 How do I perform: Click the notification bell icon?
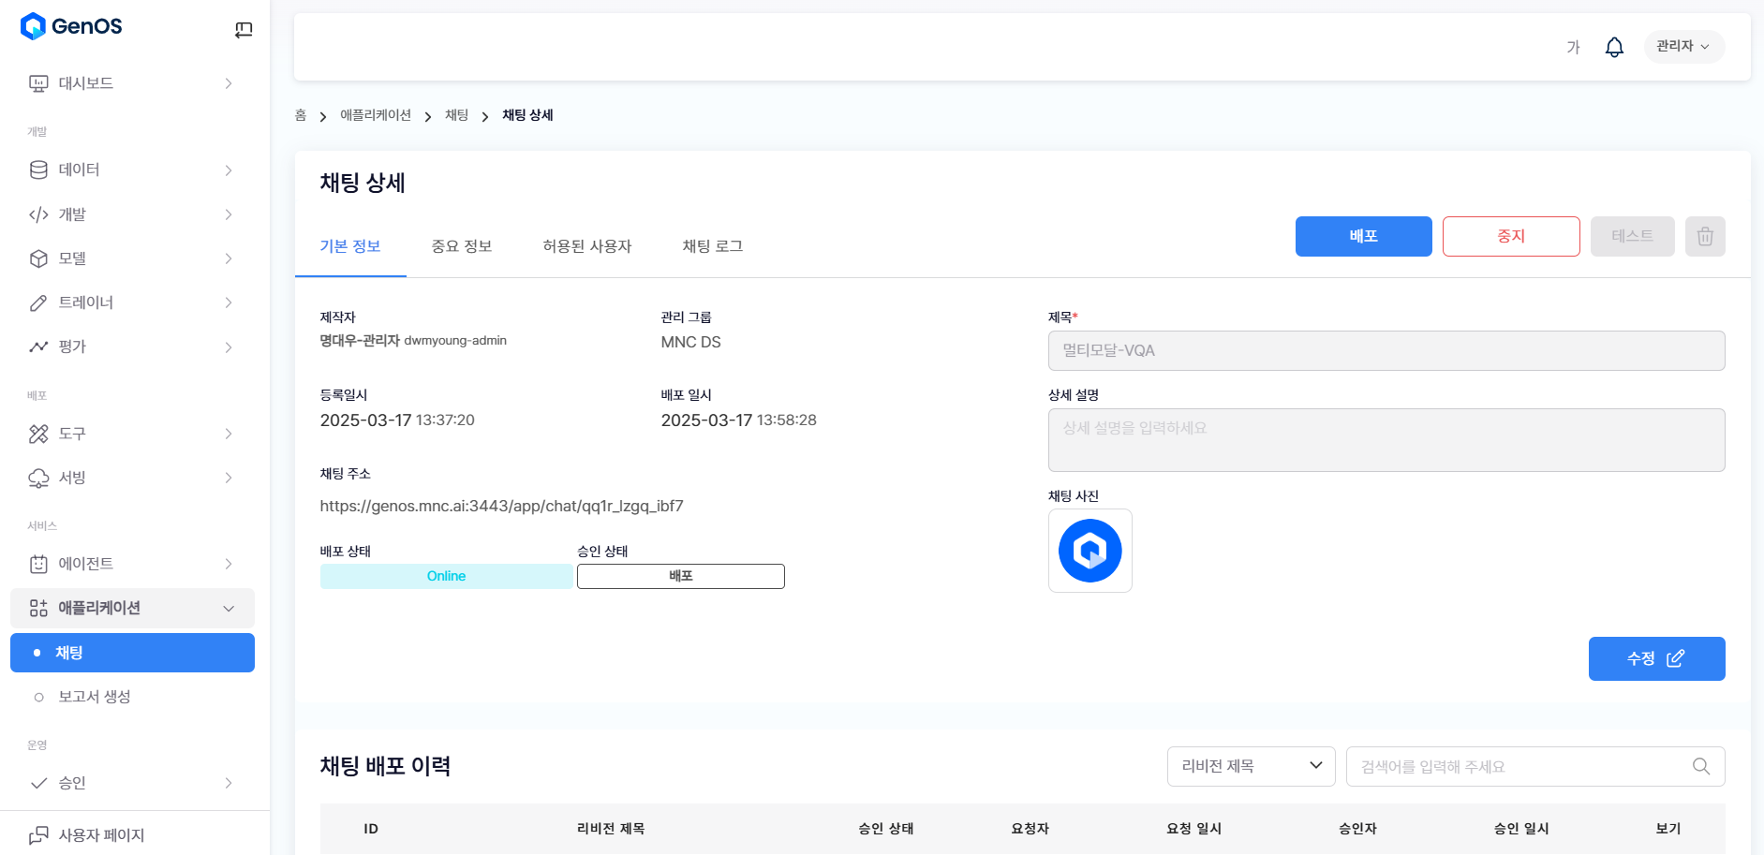tap(1613, 47)
